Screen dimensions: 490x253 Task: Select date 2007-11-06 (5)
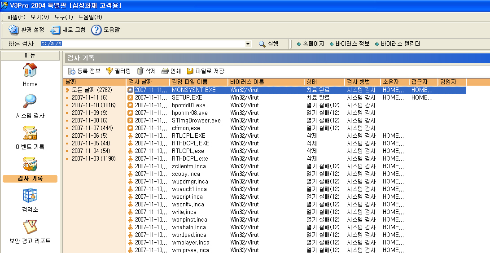[90, 135]
